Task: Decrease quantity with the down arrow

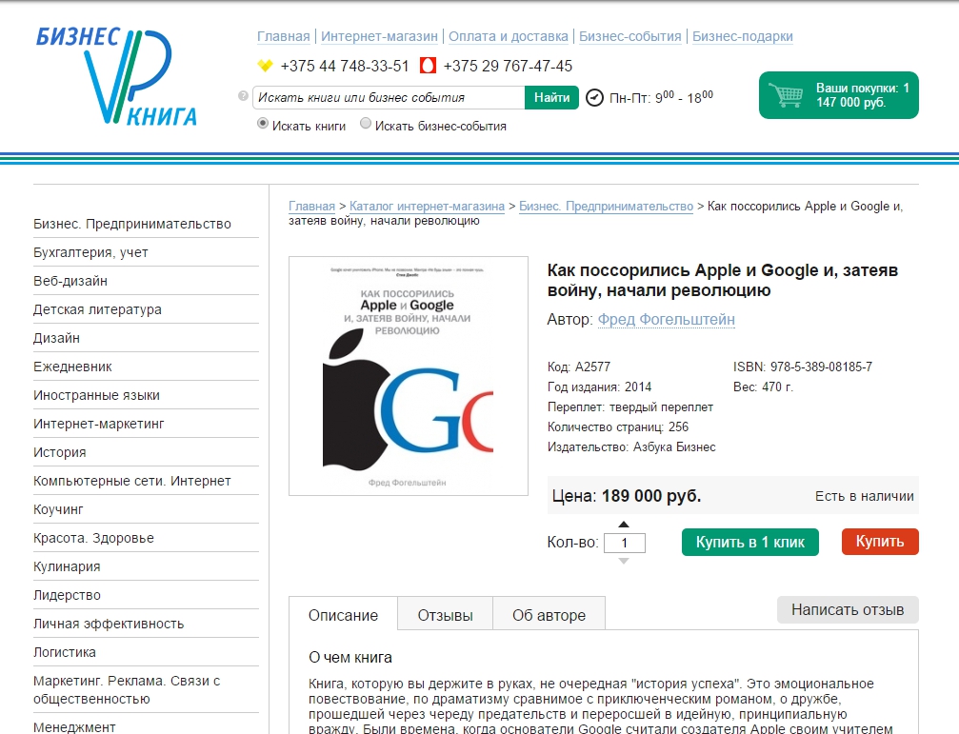Action: click(x=623, y=561)
